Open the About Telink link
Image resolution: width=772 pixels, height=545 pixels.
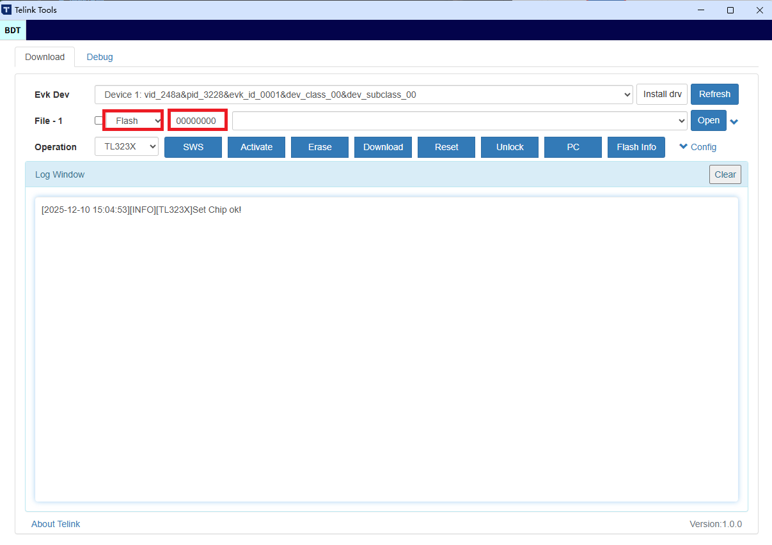(x=56, y=524)
